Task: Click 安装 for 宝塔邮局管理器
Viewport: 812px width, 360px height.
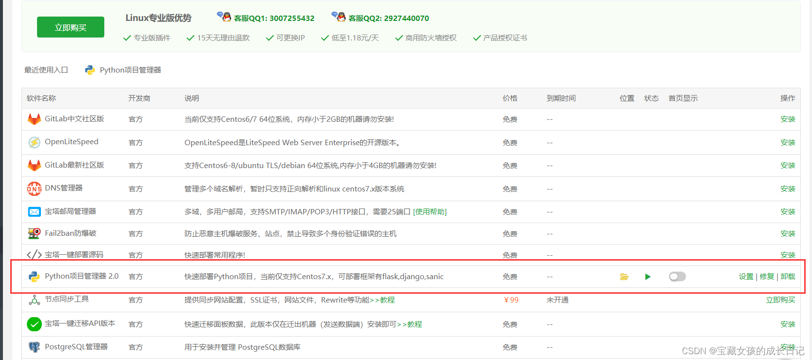Action: (x=788, y=212)
